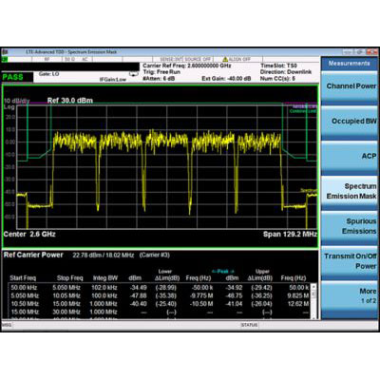
Task: Click the Integ BW column header
Action: pyautogui.click(x=105, y=278)
